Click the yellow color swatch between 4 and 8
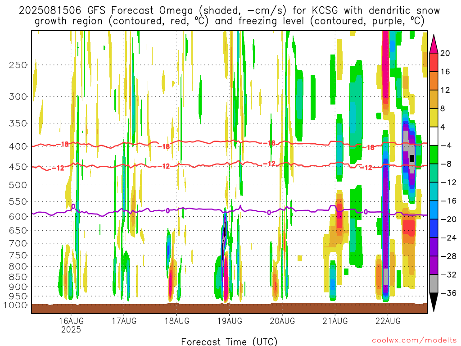461x346 pixels. click(434, 118)
